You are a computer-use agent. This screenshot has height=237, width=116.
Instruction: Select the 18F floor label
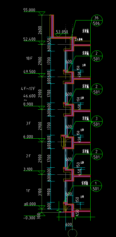(x=29, y=58)
